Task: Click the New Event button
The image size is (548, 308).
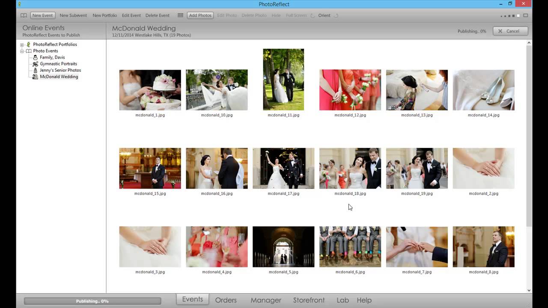Action: [42, 15]
